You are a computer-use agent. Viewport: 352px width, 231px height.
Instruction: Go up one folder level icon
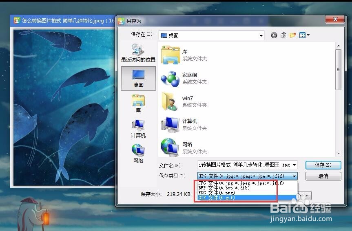coord(283,35)
